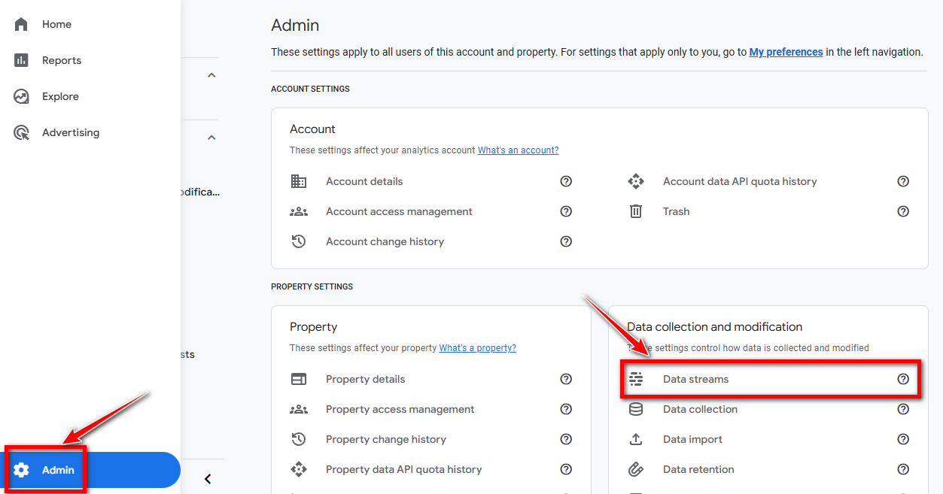This screenshot has width=943, height=494.
Task: Click the Admin button in sidebar
Action: tap(90, 470)
